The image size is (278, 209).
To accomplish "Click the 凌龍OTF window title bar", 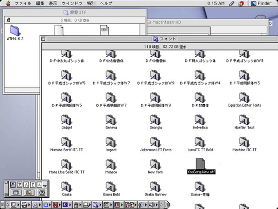I will [x=75, y=12].
